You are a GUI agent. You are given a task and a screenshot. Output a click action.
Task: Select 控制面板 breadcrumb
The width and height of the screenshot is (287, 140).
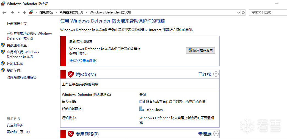pyautogui.click(x=46, y=12)
